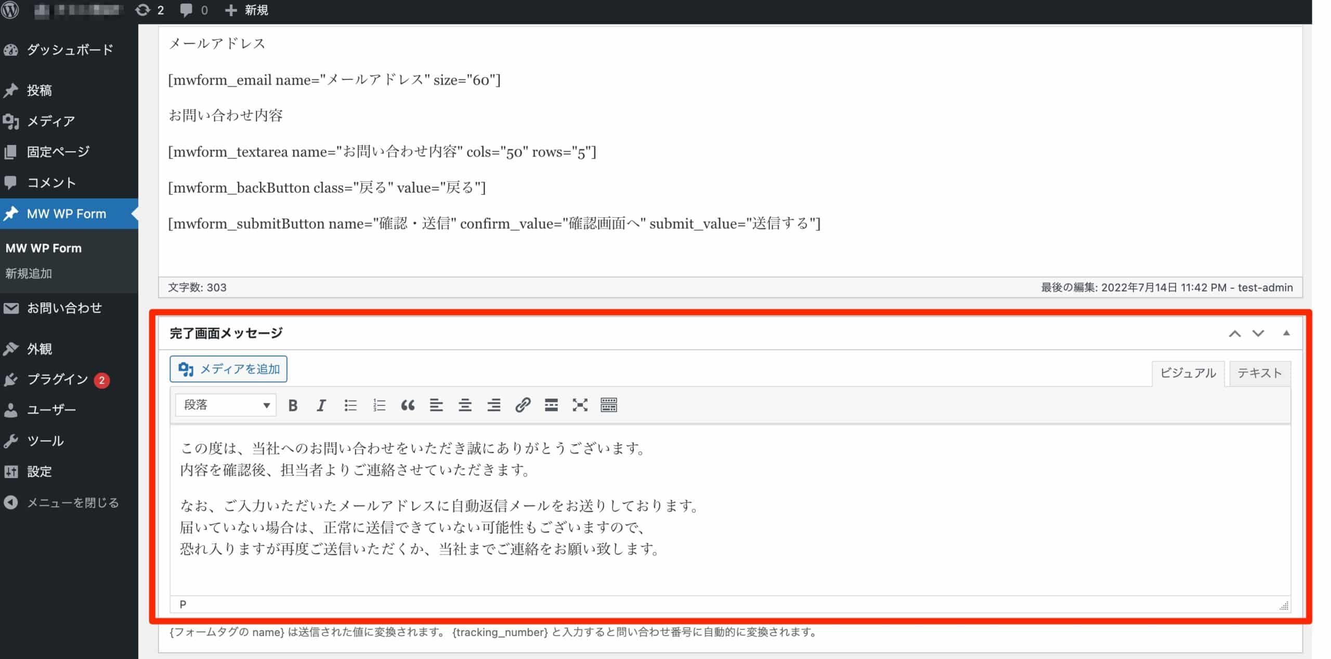The image size is (1331, 659).
Task: Toggle bold formatting in the editor
Action: coord(293,405)
